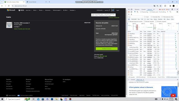179x101 pixels.
Task: Click Guardar para más tarde link
Action: coord(24,29)
